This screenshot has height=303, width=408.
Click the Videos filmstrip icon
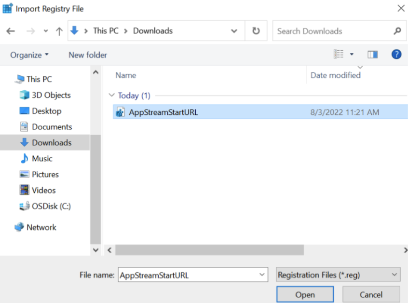tap(25, 190)
